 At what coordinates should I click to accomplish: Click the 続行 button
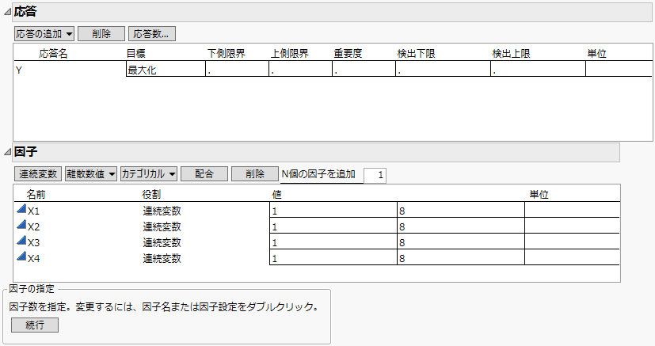(35, 325)
